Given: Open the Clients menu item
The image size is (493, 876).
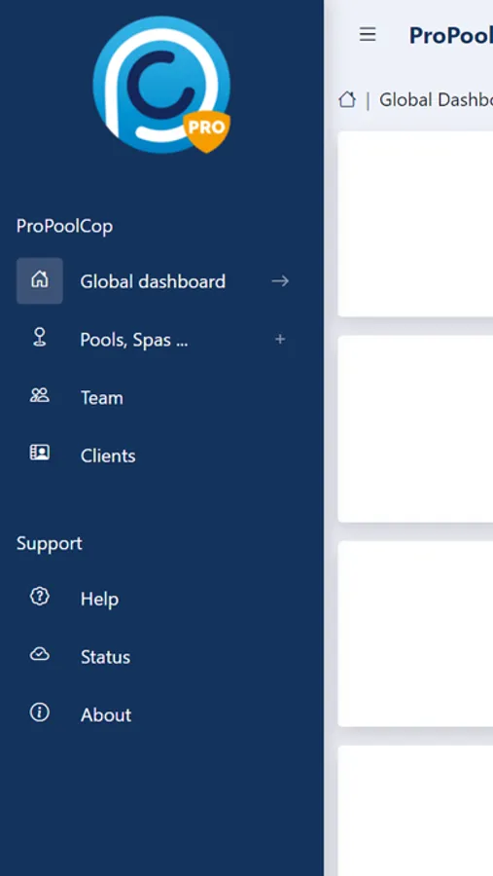Looking at the screenshot, I should pyautogui.click(x=108, y=456).
